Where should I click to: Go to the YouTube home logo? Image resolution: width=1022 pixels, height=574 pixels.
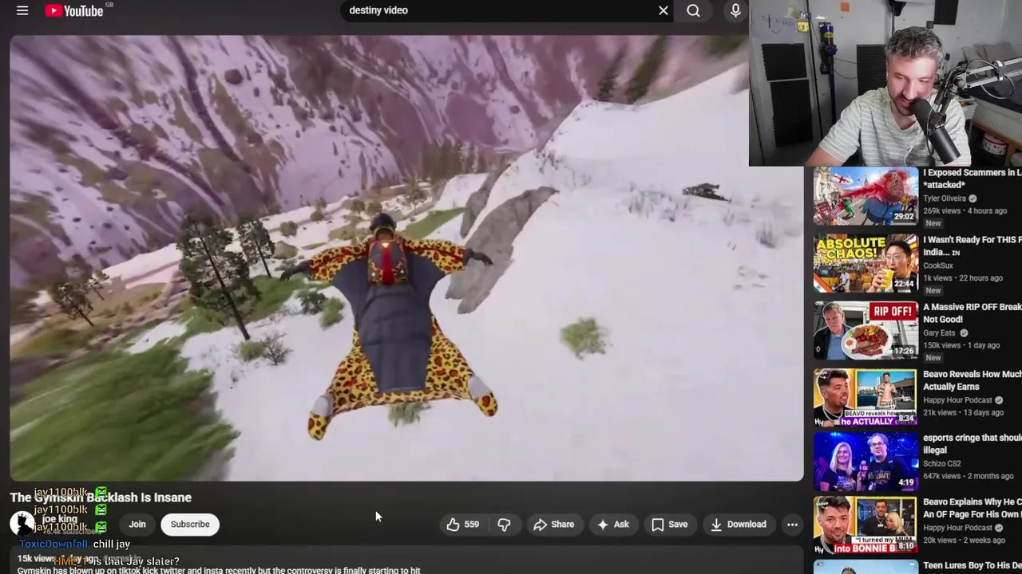pyautogui.click(x=73, y=10)
